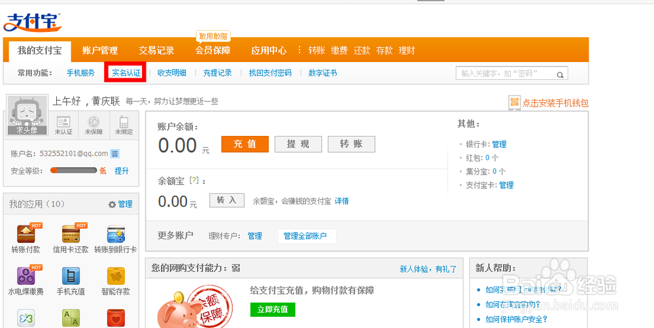This screenshot has width=654, height=328.
Task: Click 管理 next to 银行卡
Action: [499, 144]
